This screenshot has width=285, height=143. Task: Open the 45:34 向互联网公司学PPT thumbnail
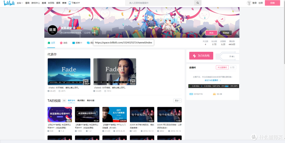(x=87, y=114)
